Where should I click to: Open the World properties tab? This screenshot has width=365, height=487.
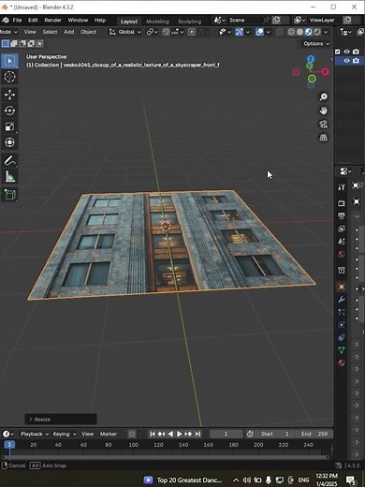[342, 254]
